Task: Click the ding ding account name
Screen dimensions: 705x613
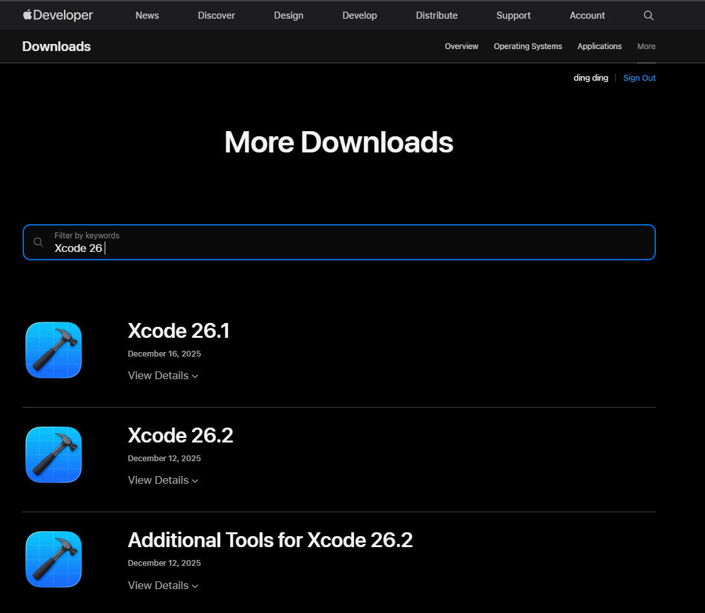Action: pyautogui.click(x=591, y=78)
